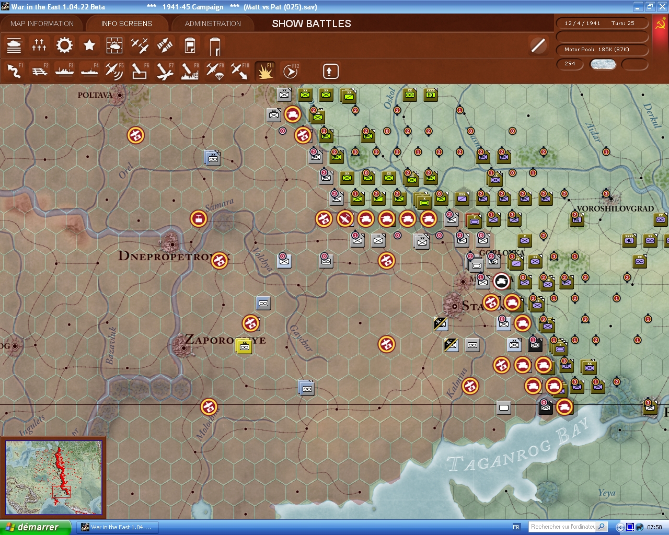
Task: Open the losses screen with crosses icon
Action: pyautogui.click(x=39, y=45)
